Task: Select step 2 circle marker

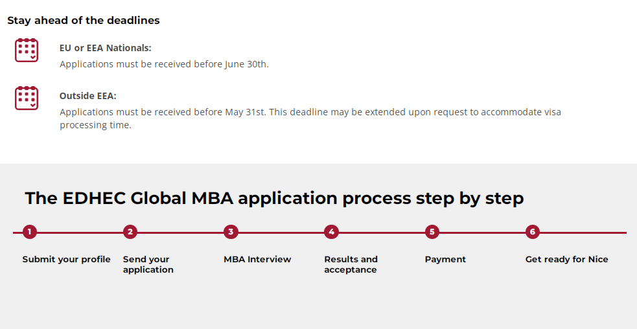Action: tap(130, 232)
